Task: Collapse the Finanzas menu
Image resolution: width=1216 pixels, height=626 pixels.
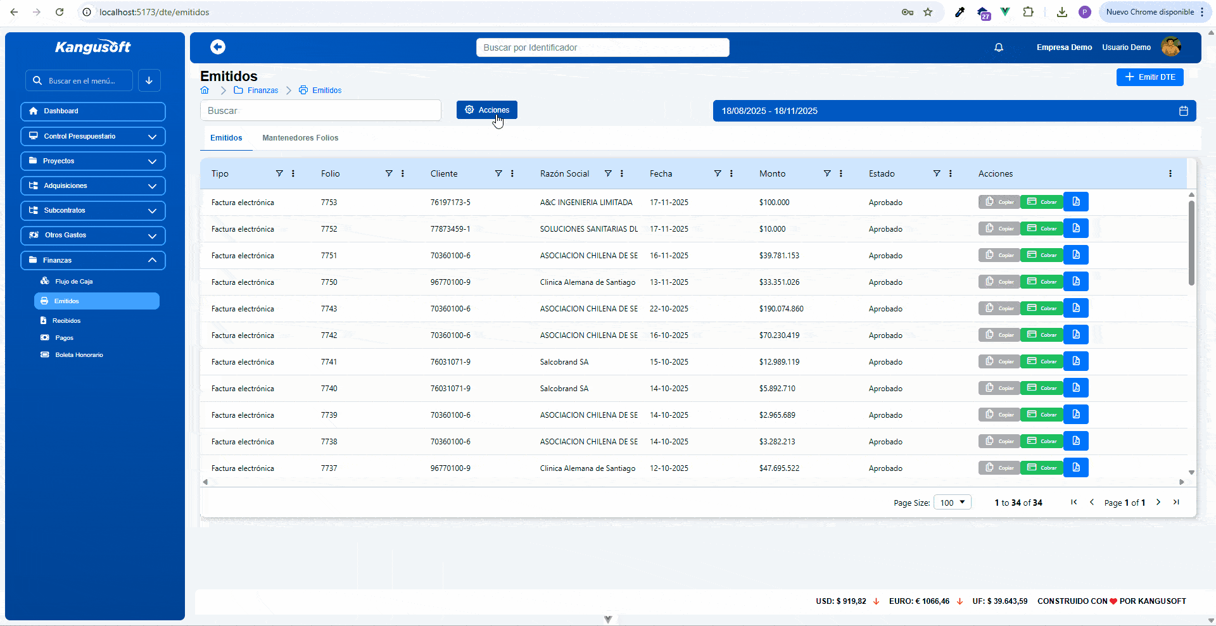Action: [93, 260]
